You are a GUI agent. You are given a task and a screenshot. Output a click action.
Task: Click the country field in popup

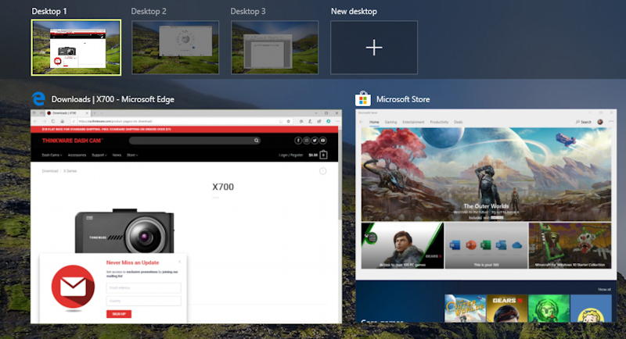point(143,301)
